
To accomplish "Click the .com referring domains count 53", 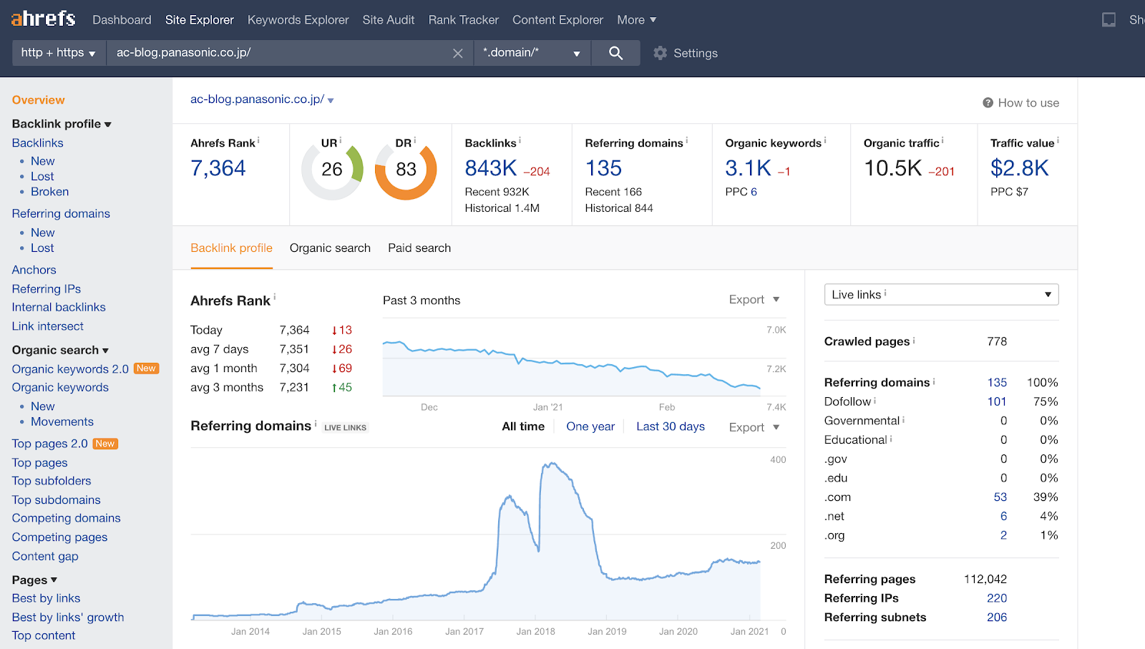I will click(1000, 497).
